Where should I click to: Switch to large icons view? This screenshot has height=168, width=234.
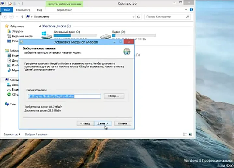(x=190, y=134)
